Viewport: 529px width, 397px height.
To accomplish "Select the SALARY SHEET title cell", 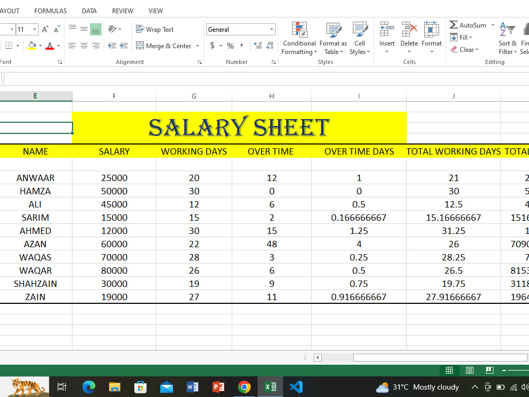I will [239, 128].
